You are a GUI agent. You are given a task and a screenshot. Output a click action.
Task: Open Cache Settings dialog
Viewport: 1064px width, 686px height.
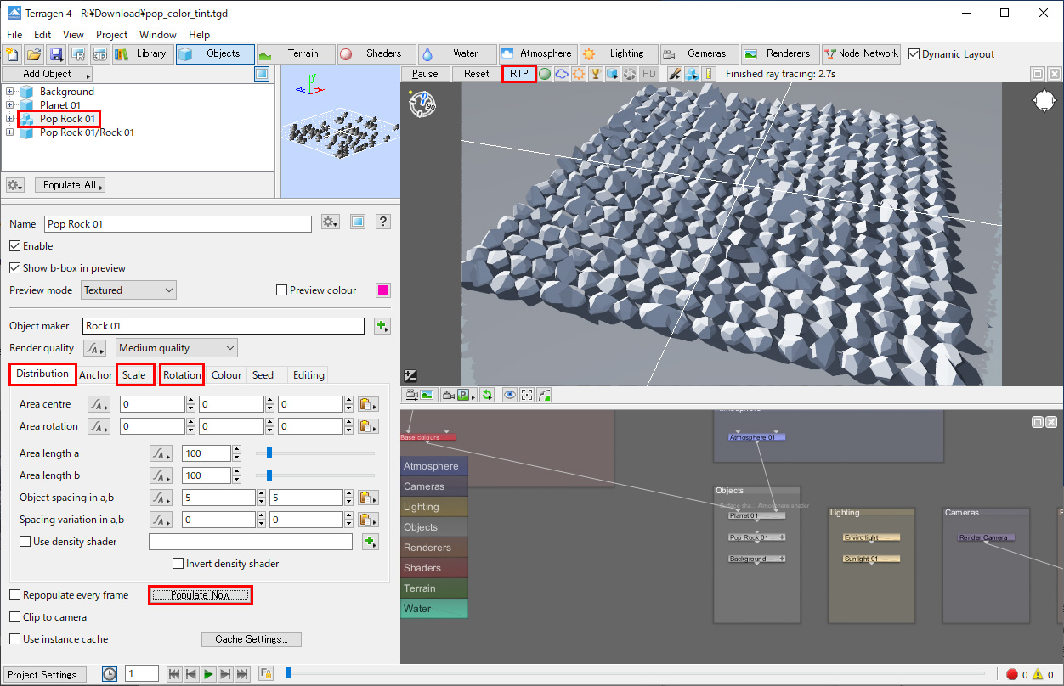[x=251, y=639]
